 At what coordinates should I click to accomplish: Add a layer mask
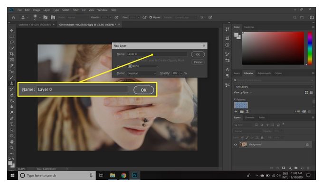click(284, 168)
